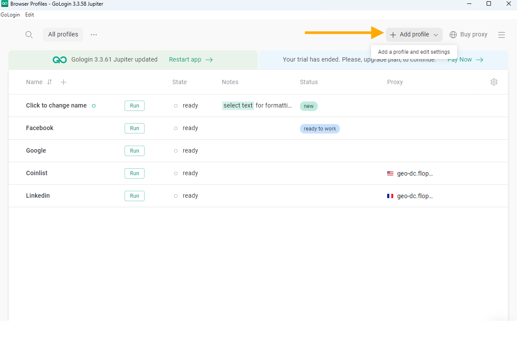
Task: Open the three-dots folder options menu
Action: [94, 35]
